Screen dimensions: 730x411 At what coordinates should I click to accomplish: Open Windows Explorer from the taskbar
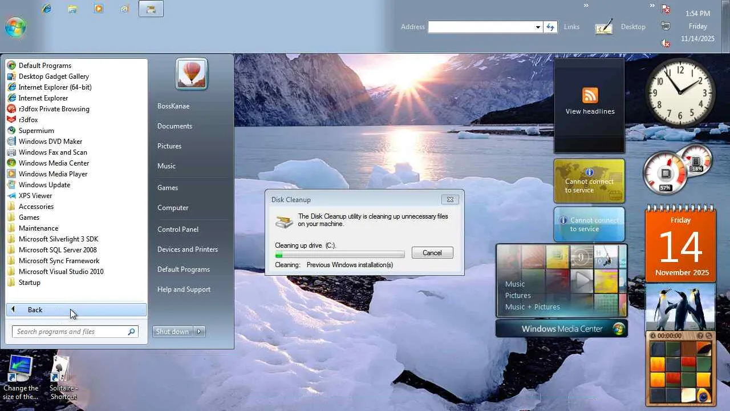(x=72, y=9)
